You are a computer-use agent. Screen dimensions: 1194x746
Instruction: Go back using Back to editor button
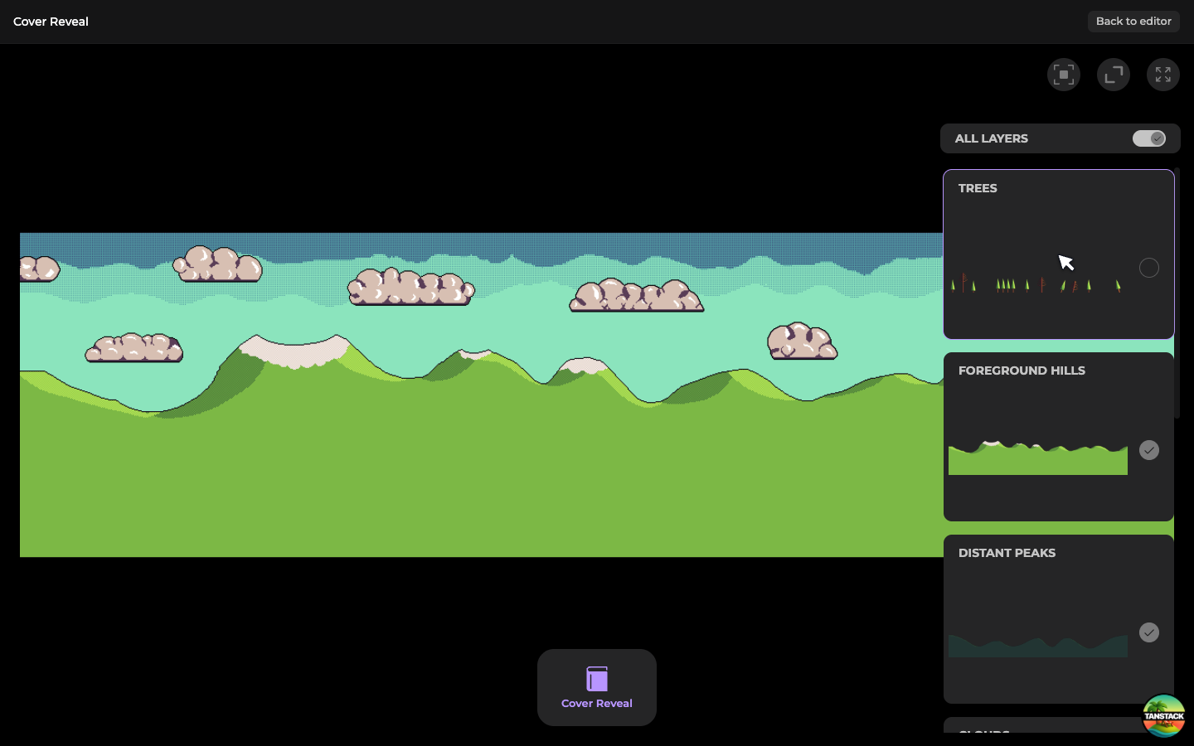point(1133,22)
